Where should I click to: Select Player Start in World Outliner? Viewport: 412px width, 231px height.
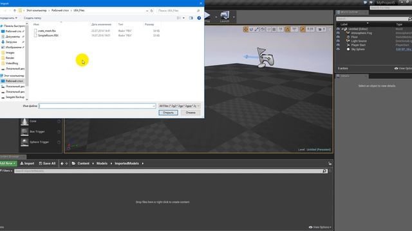coord(358,45)
